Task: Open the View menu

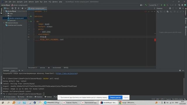Action: (14, 2)
